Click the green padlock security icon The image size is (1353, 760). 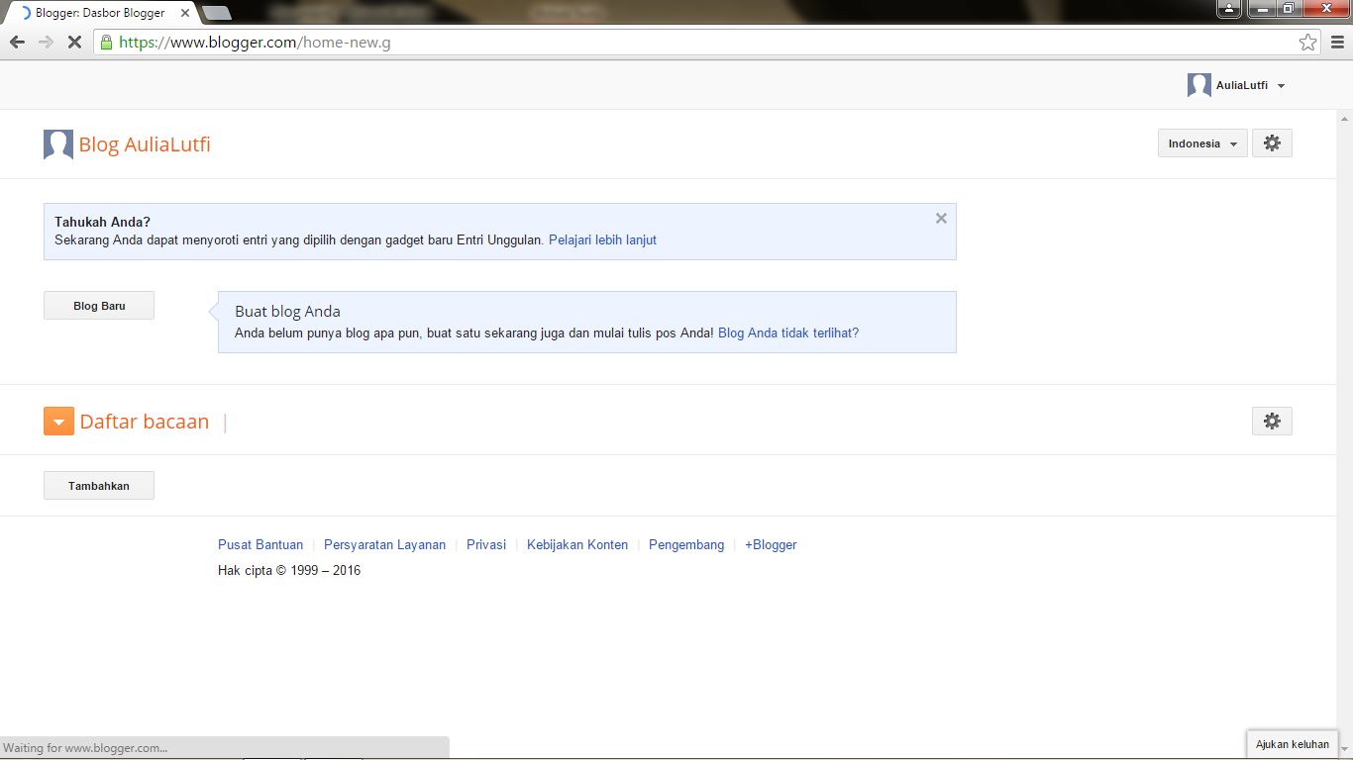point(106,43)
